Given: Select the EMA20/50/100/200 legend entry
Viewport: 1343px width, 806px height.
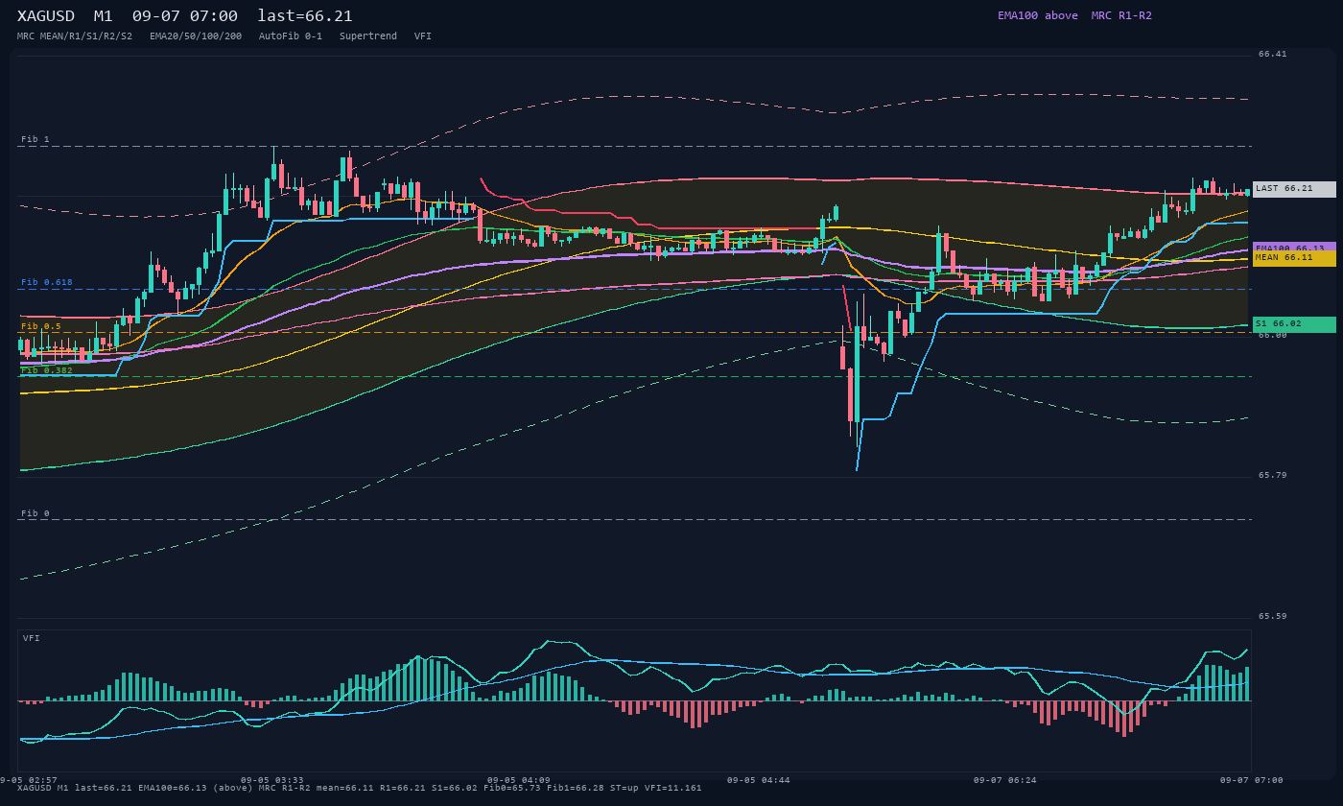Looking at the screenshot, I should pyautogui.click(x=196, y=36).
